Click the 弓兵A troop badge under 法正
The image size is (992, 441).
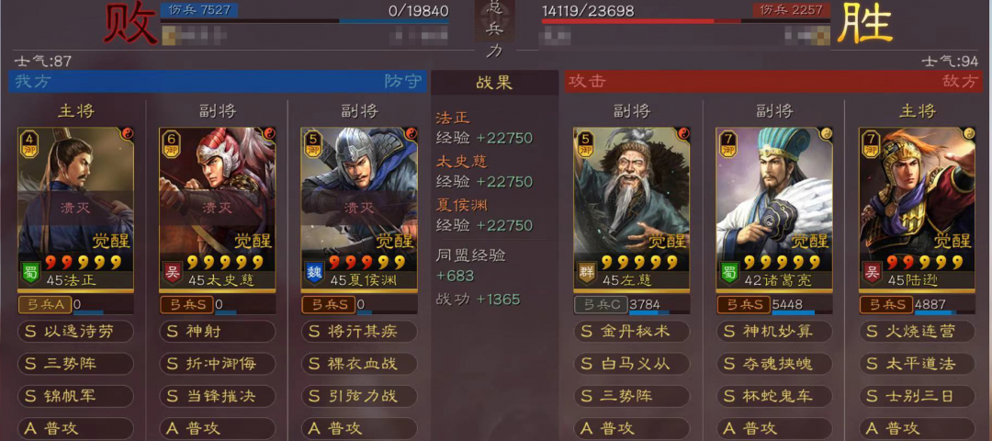pyautogui.click(x=44, y=304)
